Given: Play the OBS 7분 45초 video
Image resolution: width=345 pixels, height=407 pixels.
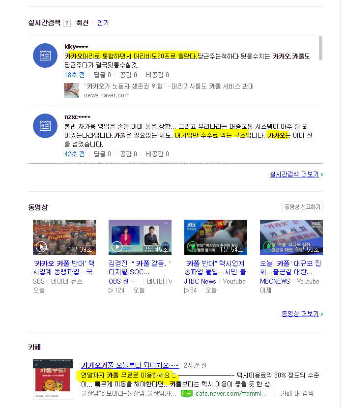Looking at the screenshot, I should pos(140,237).
